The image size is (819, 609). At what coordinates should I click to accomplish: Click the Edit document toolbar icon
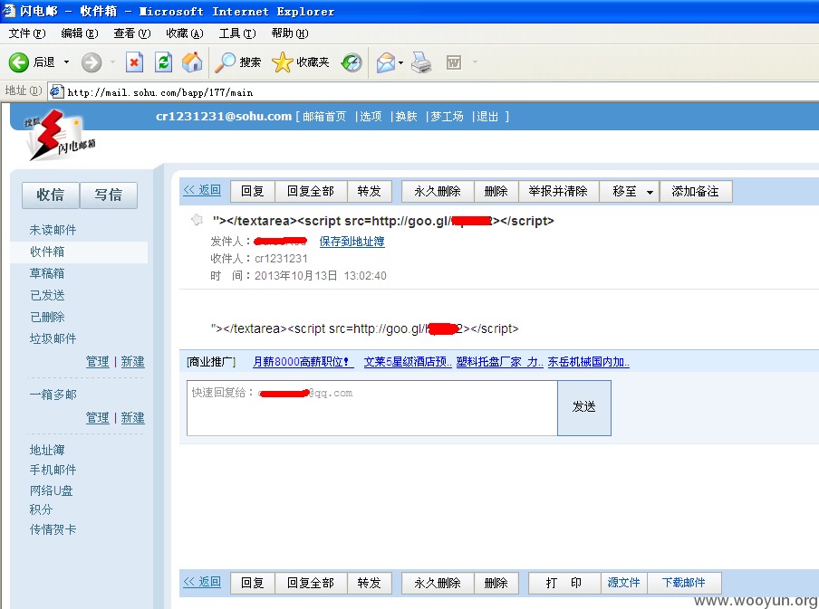453,62
